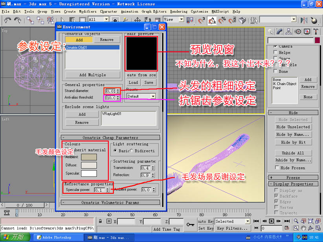Click the Undo arrow icon

pyautogui.click(x=7, y=20)
